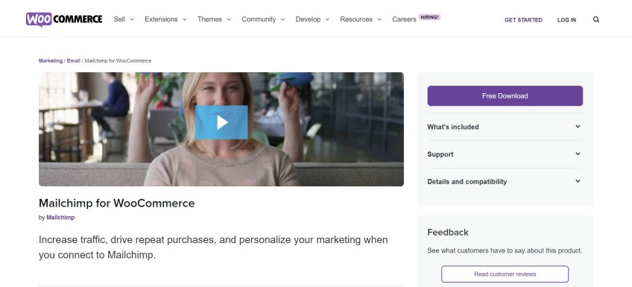Image resolution: width=632 pixels, height=287 pixels.
Task: Click LOG IN in the header
Action: tap(566, 19)
